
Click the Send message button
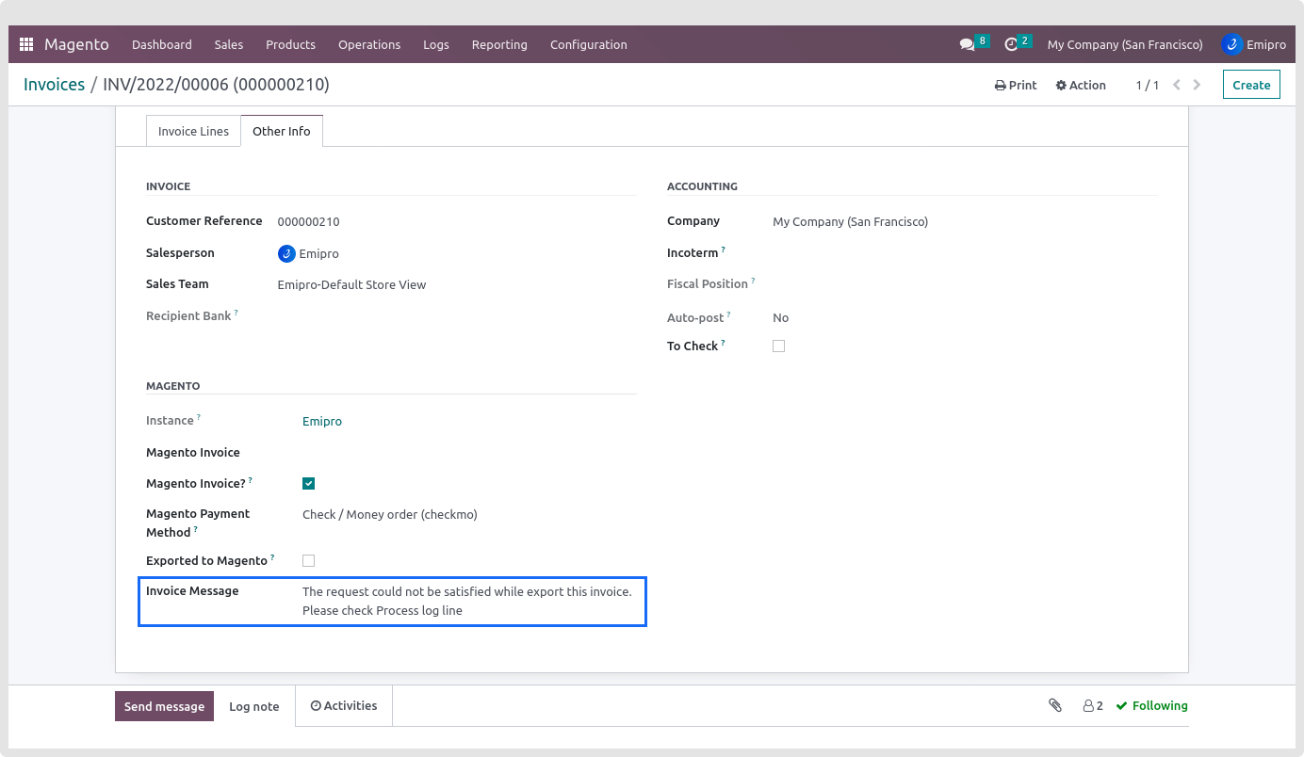[164, 706]
